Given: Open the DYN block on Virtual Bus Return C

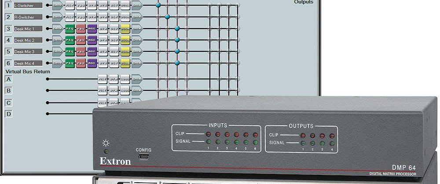Looking at the screenshot, I should (x=114, y=102).
